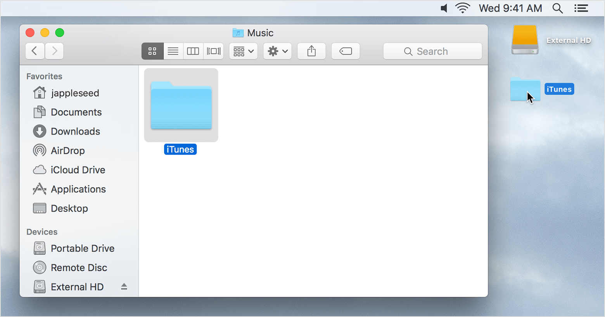Screen dimensions: 605x317
Task: Open the item arrangement dropdown
Action: (x=244, y=51)
